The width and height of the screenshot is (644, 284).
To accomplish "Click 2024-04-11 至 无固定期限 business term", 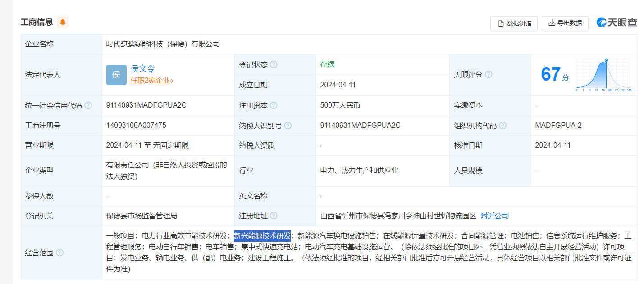I will [x=147, y=145].
